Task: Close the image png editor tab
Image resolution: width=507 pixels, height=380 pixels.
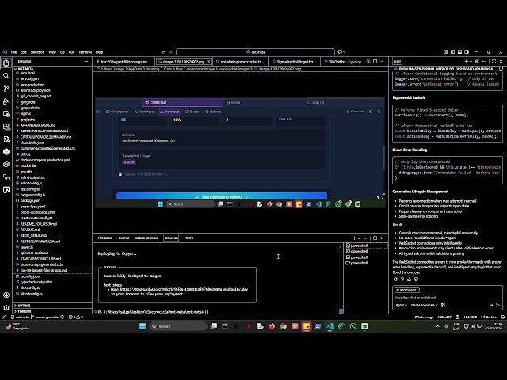Action: pos(208,62)
